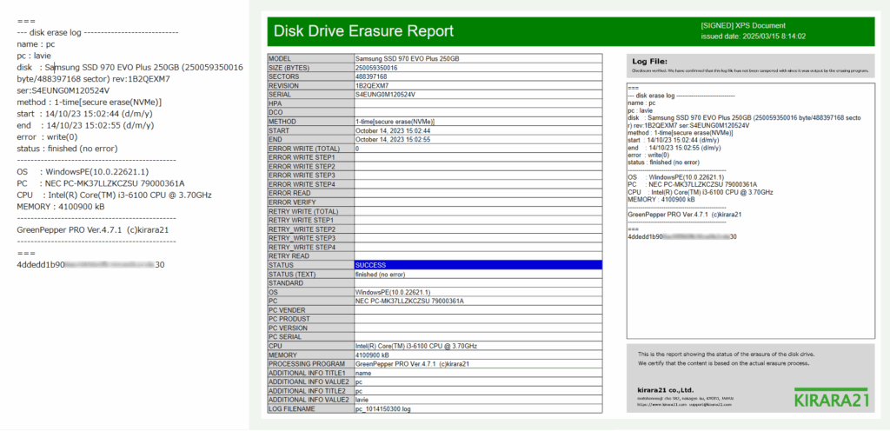
Task: Select ERROR WRITE (TOTAL) label
Action: pos(310,149)
